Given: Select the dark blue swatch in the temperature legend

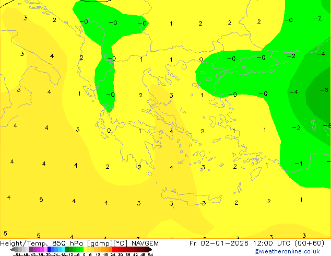Looking at the screenshot, I should [x=49, y=249].
